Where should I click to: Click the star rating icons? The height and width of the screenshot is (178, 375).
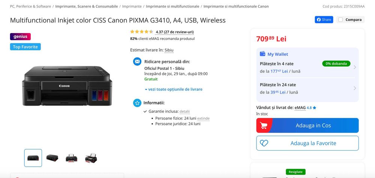coord(142,32)
